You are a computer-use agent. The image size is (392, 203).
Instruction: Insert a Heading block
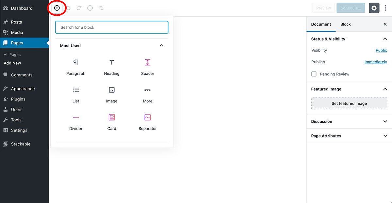pyautogui.click(x=112, y=67)
